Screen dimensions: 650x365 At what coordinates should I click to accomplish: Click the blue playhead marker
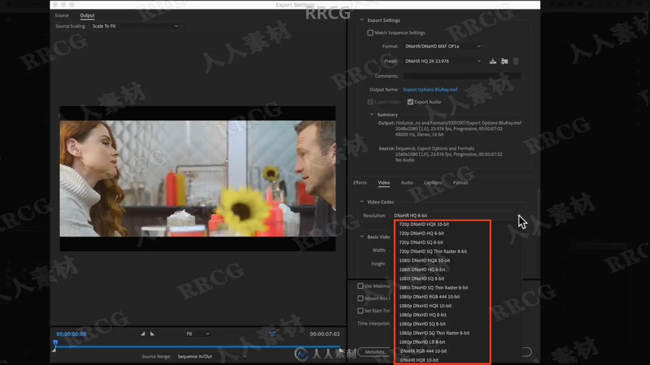tap(56, 343)
